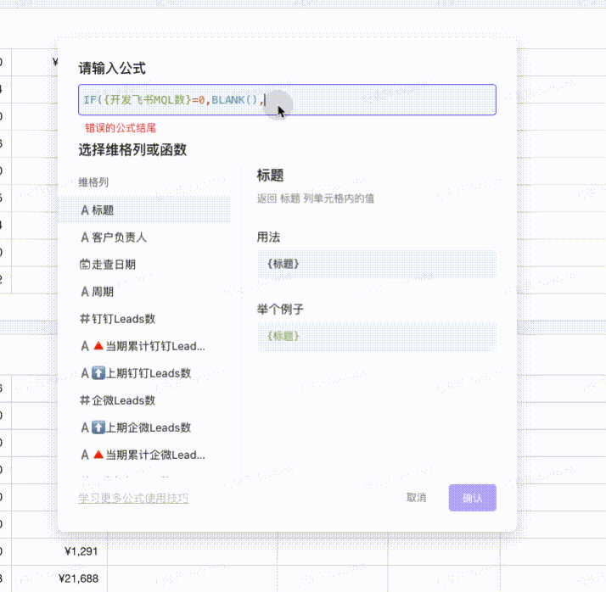Select the ¥1,291 cell in background grid

[81, 551]
